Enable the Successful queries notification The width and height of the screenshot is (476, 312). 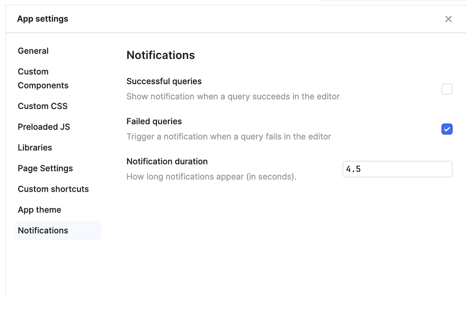[447, 89]
